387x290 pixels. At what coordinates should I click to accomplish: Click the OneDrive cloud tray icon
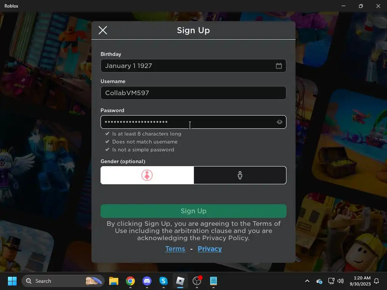(319, 281)
